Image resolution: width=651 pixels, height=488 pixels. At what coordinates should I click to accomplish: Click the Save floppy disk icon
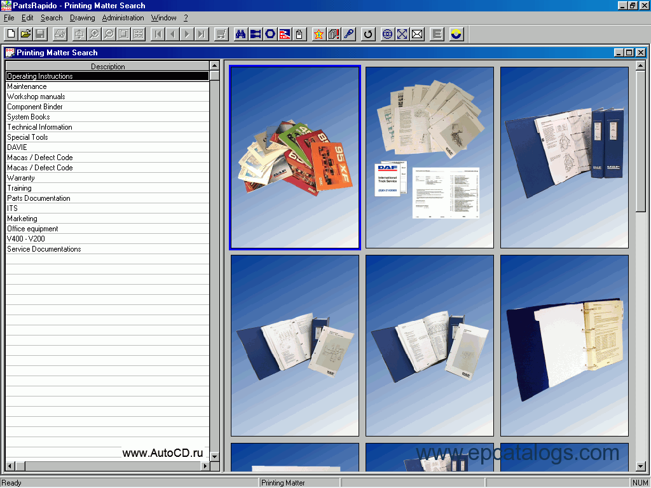(40, 34)
